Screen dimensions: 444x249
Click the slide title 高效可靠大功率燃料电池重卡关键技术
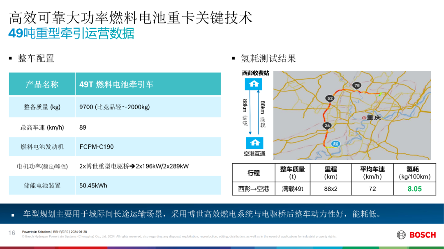click(131, 18)
